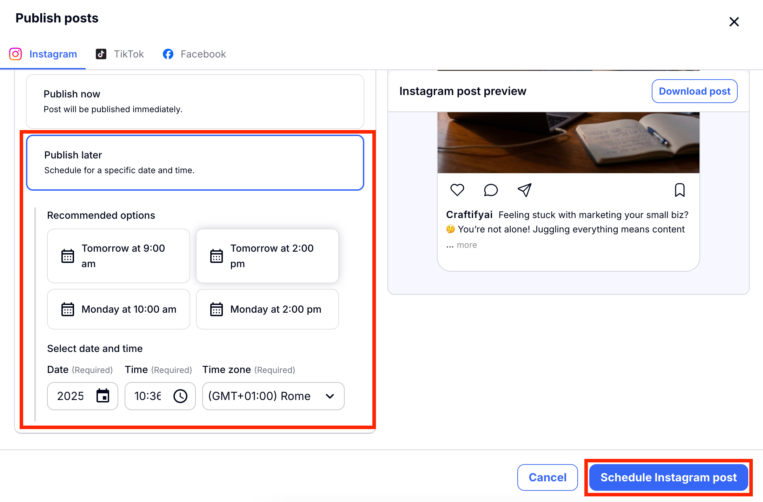Select the Publish later option

[195, 163]
